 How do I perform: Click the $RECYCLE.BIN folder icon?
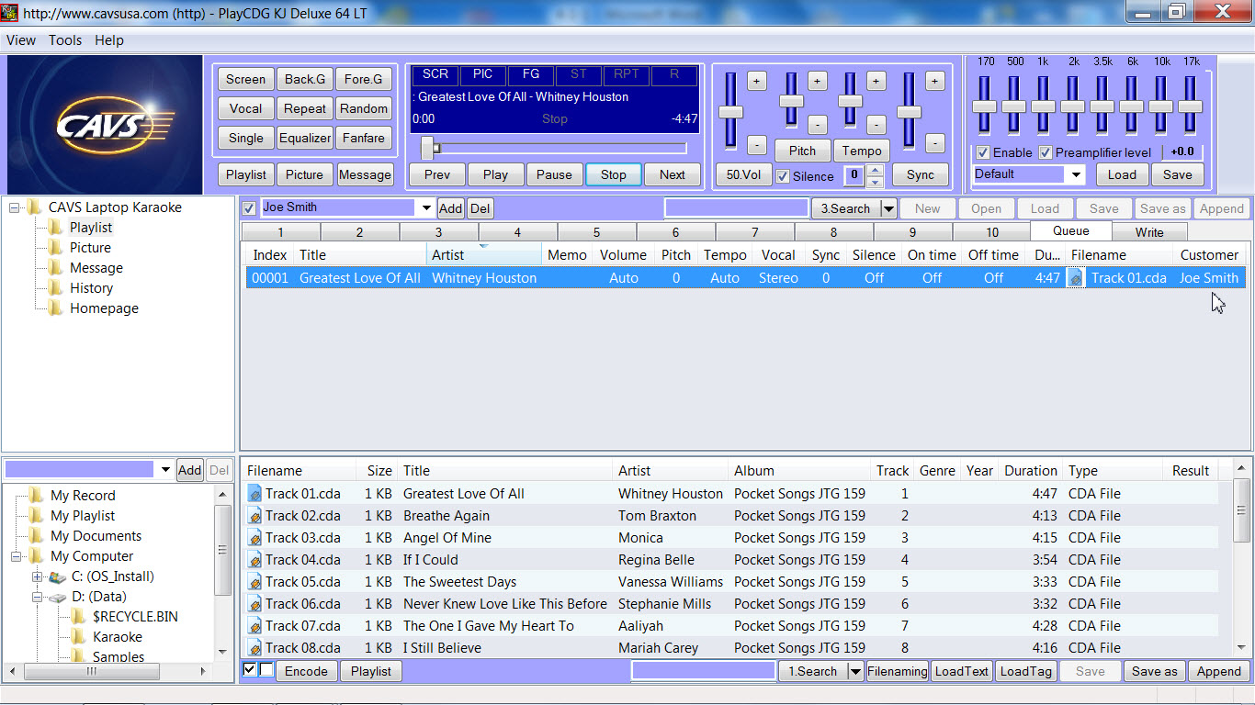pyautogui.click(x=79, y=617)
